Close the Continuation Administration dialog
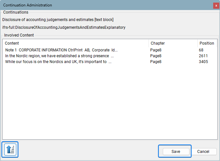This screenshot has width=220, height=161. click(x=216, y=5)
